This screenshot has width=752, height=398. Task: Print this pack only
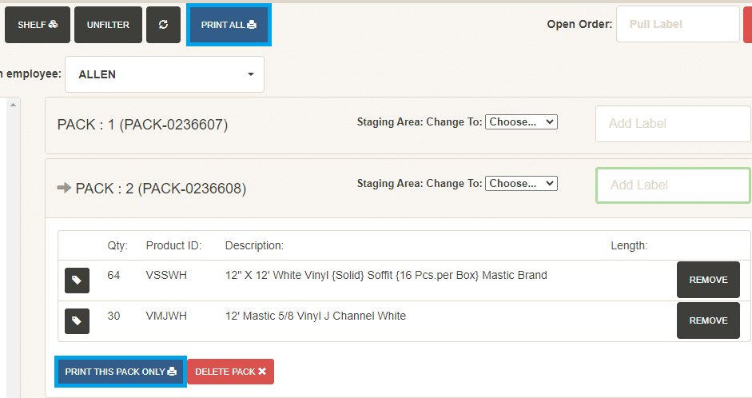coord(121,372)
